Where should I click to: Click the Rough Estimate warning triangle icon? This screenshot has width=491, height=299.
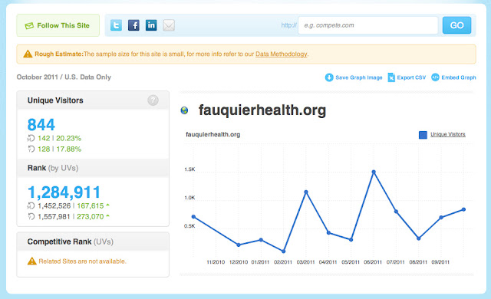click(x=28, y=54)
